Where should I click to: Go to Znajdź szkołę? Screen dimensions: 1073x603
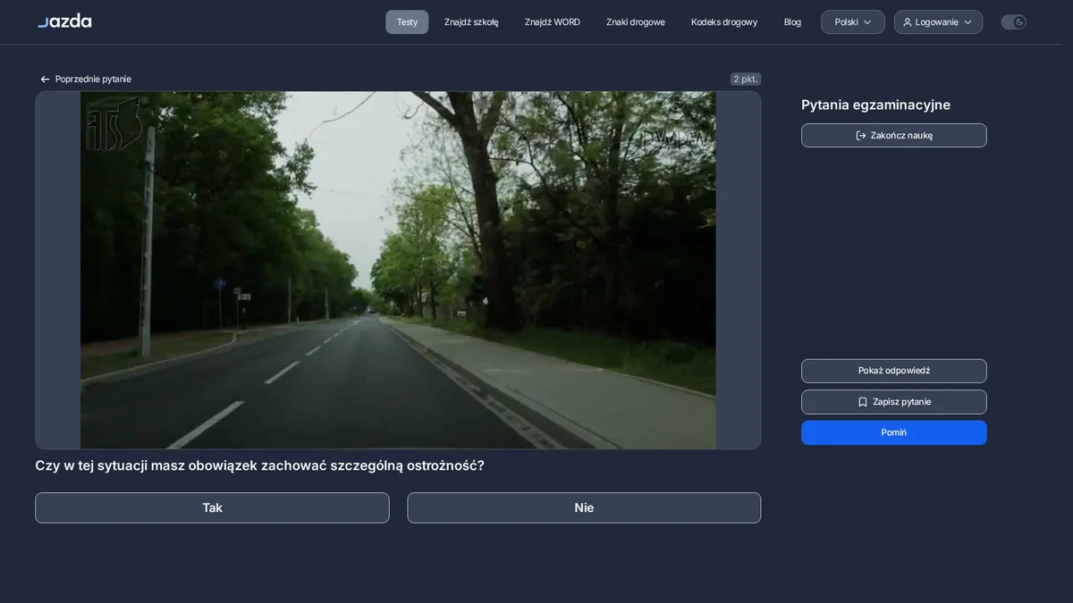471,22
